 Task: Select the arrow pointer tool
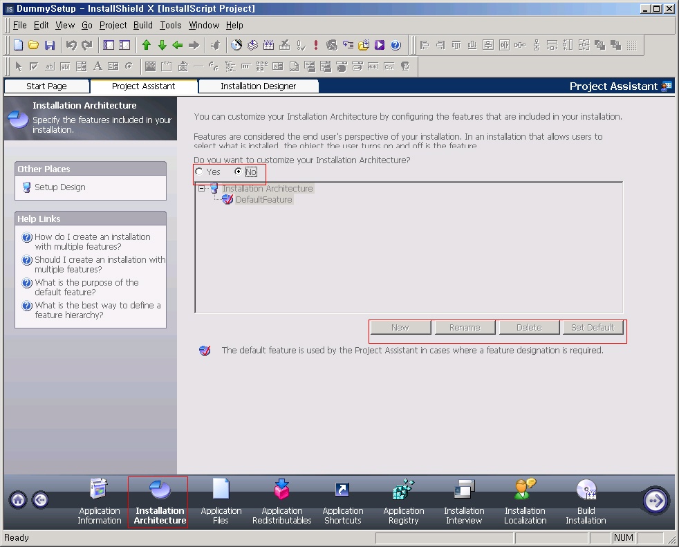(18, 66)
